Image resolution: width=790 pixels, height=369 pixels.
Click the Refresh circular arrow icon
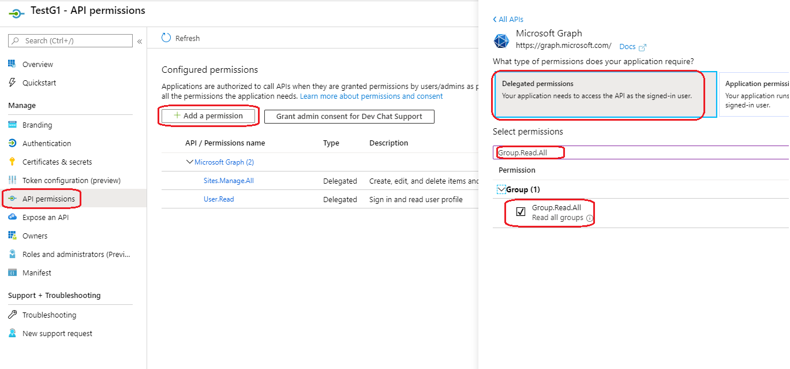tap(166, 38)
